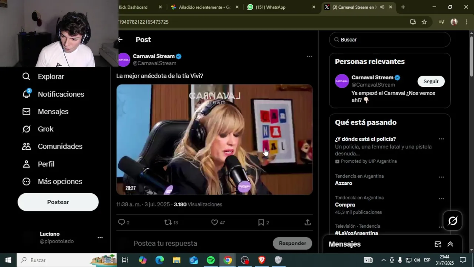Viewport: 474px width, 267px height.
Task: Open Mensajes in X sidebar
Action: (45, 112)
